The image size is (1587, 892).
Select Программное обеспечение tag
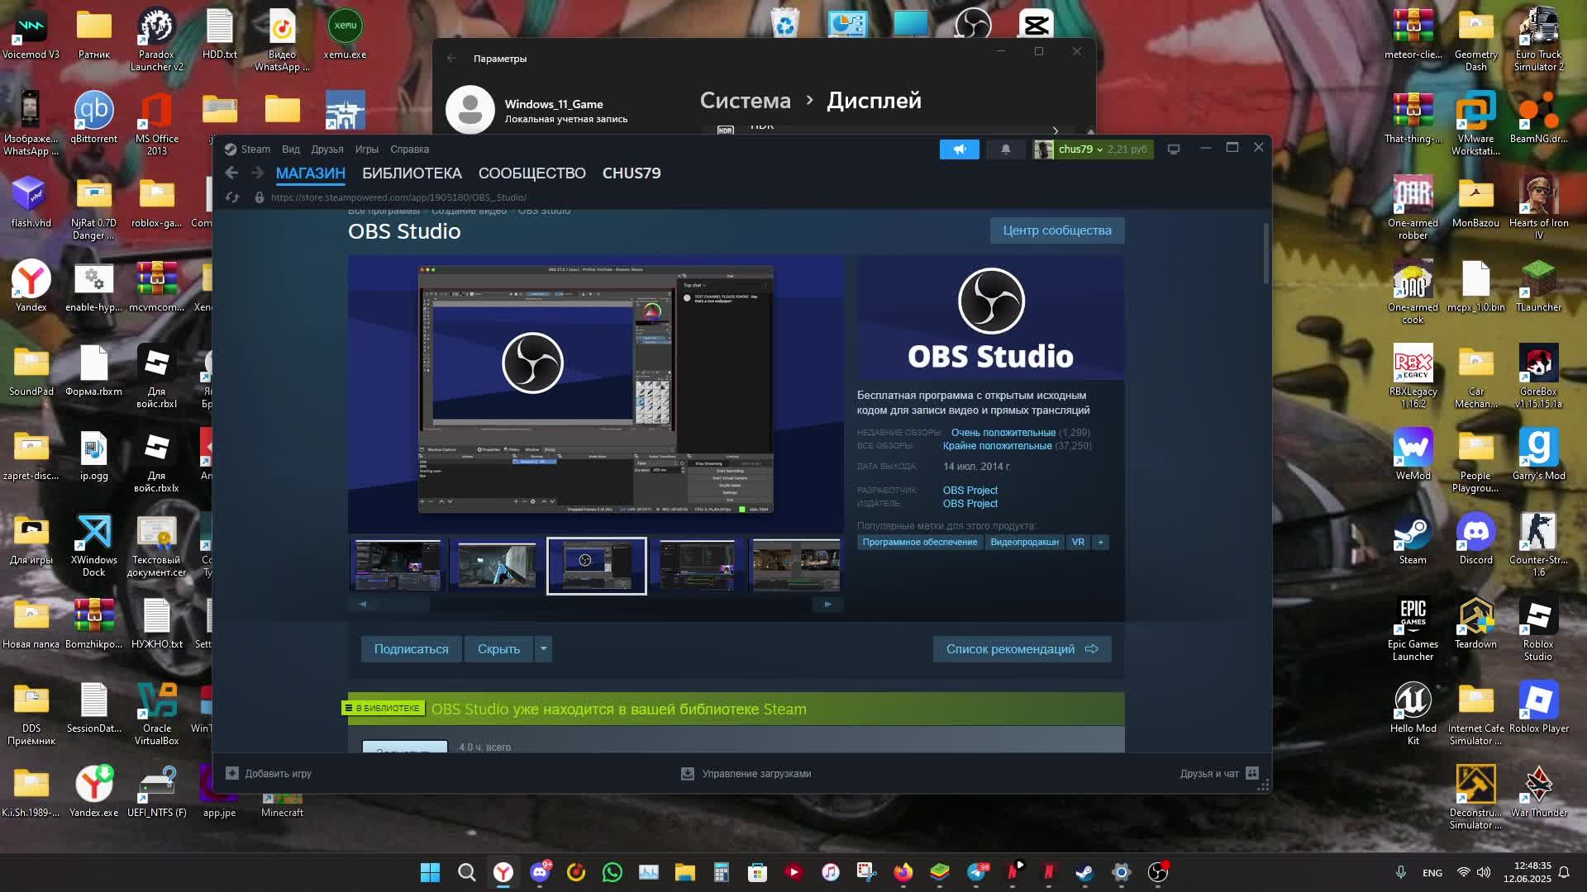point(919,543)
